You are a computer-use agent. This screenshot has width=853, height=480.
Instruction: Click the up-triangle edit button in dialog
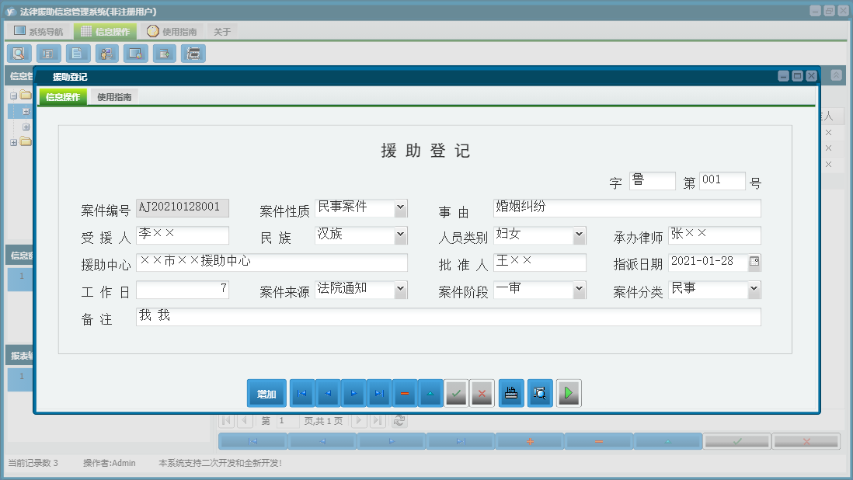click(x=430, y=393)
